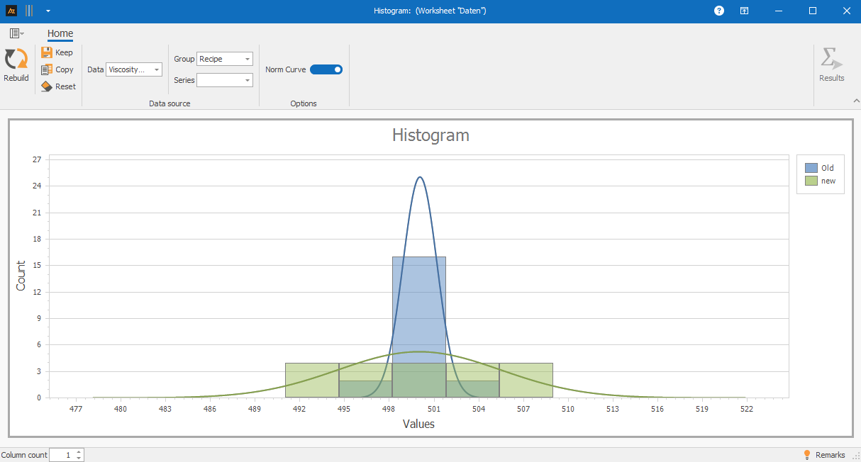The width and height of the screenshot is (861, 462).
Task: Expand the Group dropdown set to Recipe
Action: coord(224,59)
